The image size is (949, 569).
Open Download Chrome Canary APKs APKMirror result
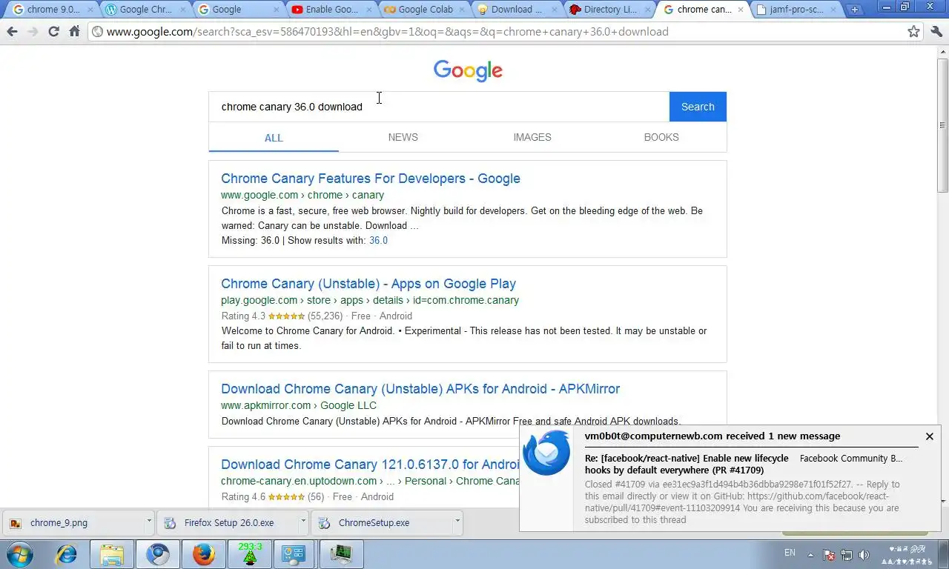click(x=420, y=389)
